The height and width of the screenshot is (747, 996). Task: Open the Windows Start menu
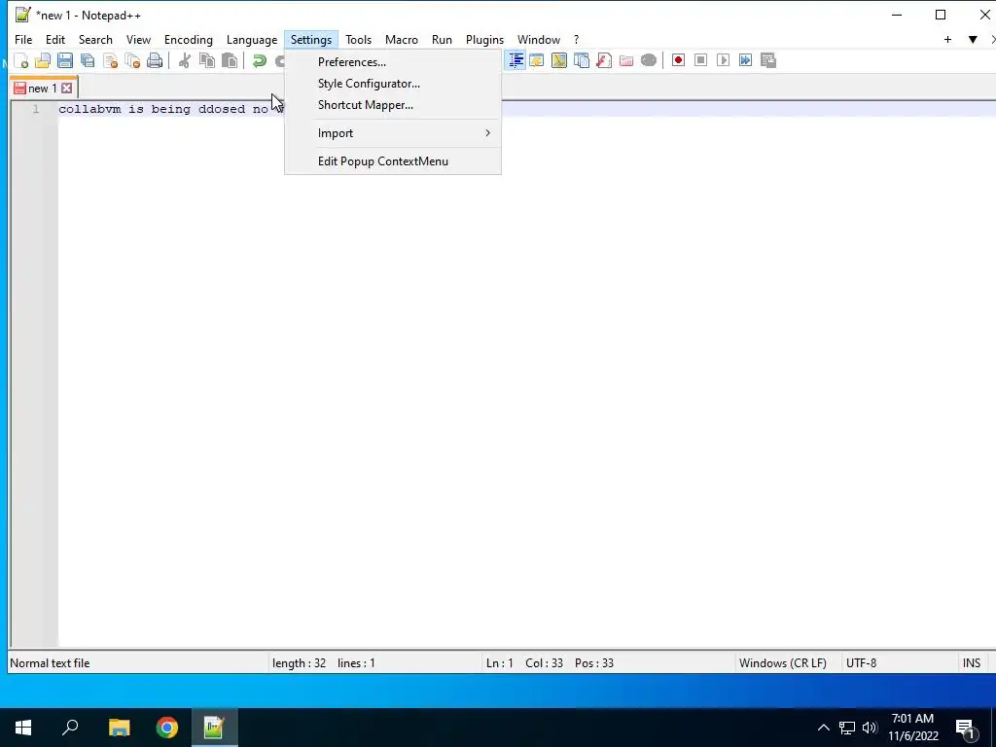point(23,728)
